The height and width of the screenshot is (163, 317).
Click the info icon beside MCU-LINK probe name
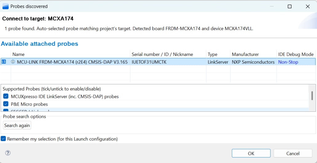(x=13, y=62)
